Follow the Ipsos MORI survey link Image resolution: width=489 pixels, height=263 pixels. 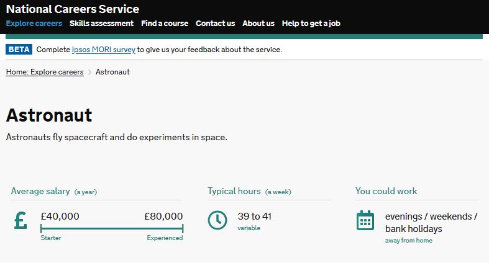[104, 50]
